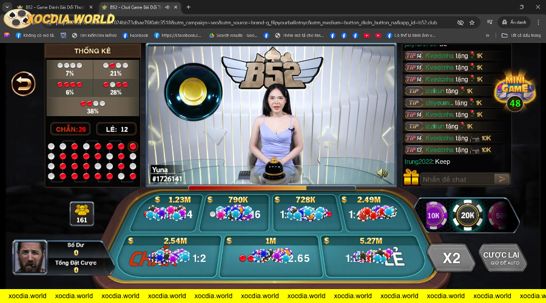Click the 28% statistic entry

(116, 88)
